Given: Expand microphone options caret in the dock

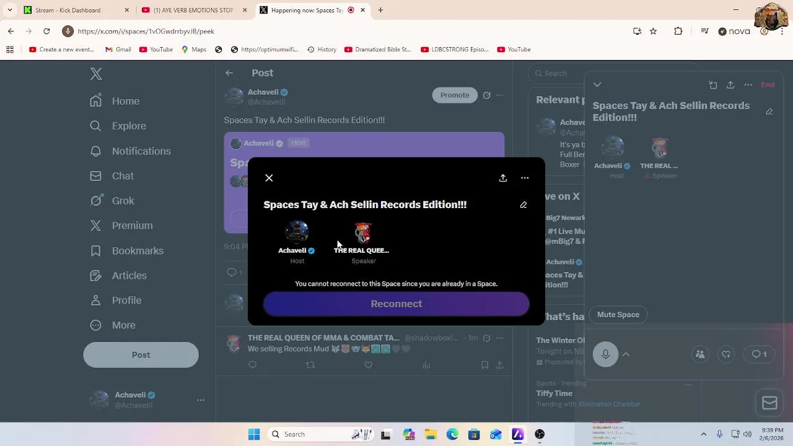Looking at the screenshot, I should 626,354.
